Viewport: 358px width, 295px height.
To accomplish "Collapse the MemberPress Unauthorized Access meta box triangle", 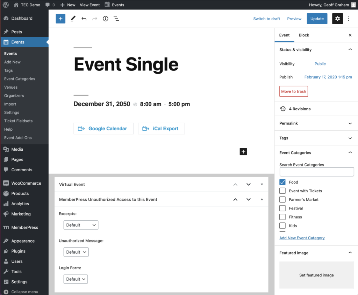I will (x=262, y=199).
